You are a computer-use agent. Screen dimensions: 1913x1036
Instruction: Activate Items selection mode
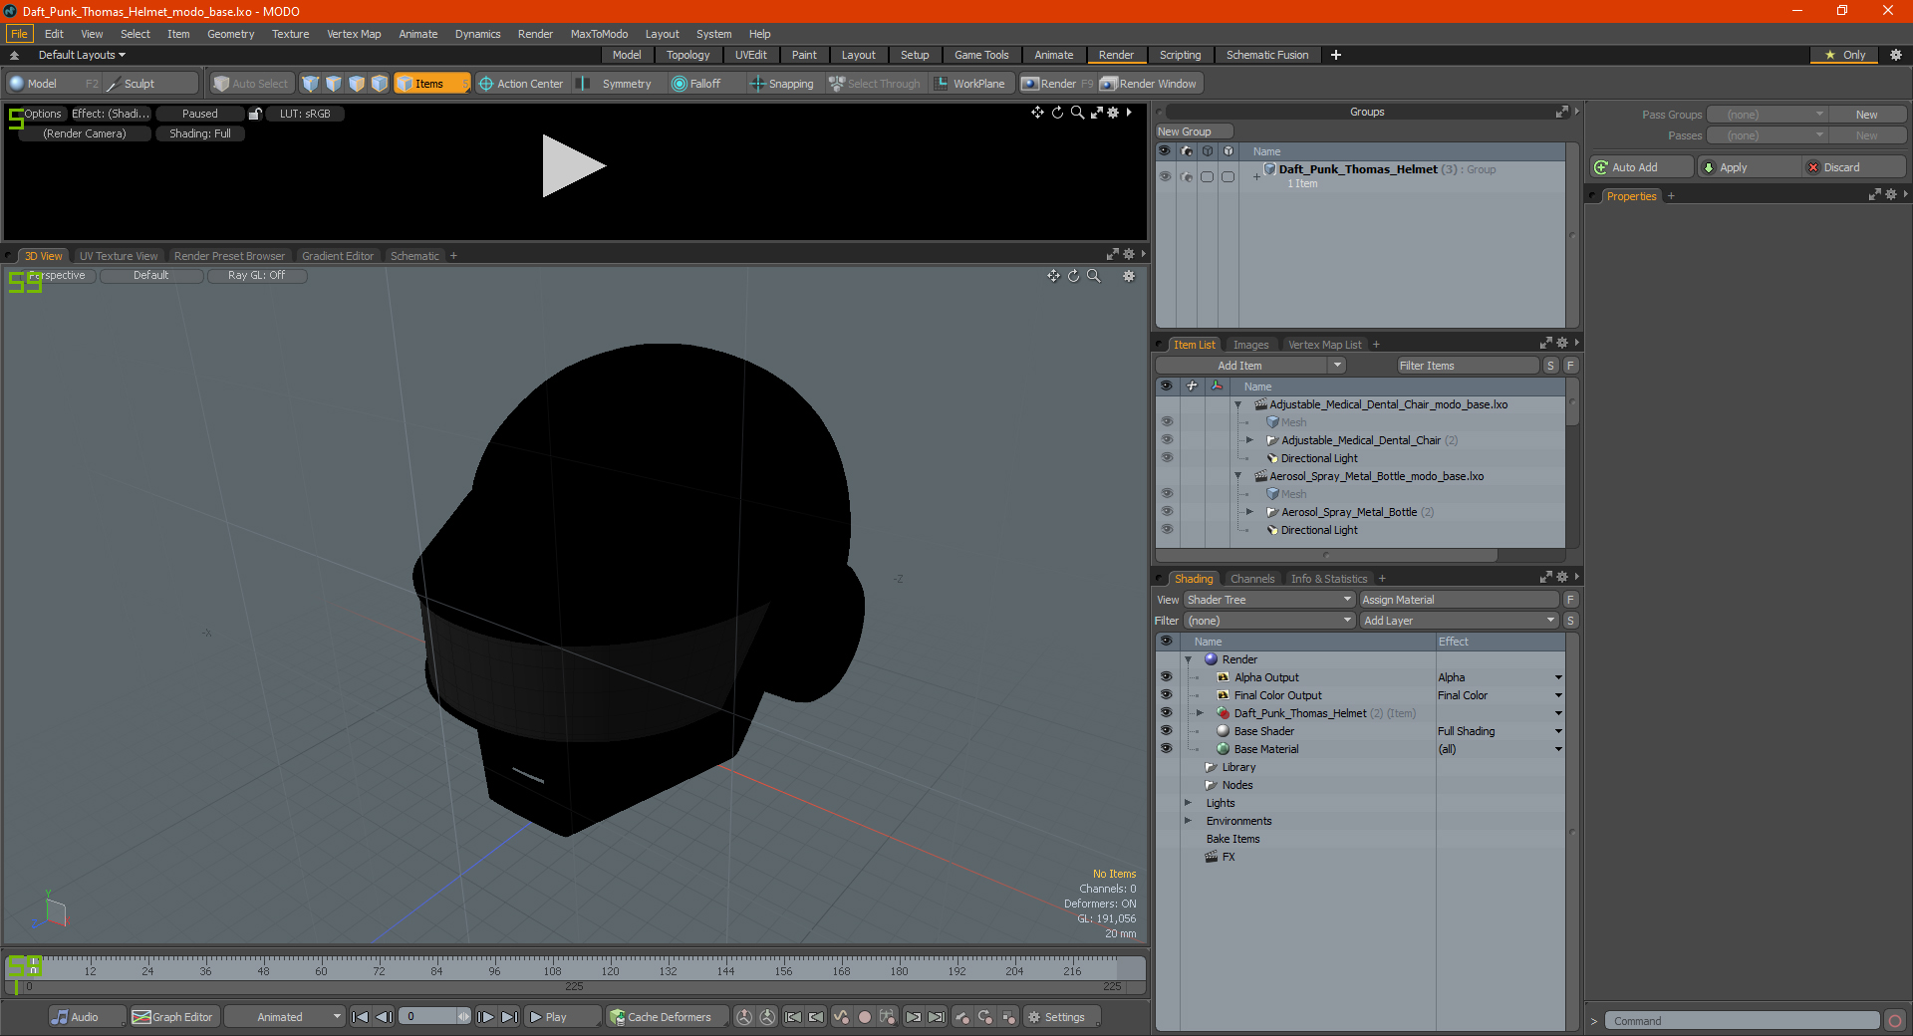click(431, 84)
